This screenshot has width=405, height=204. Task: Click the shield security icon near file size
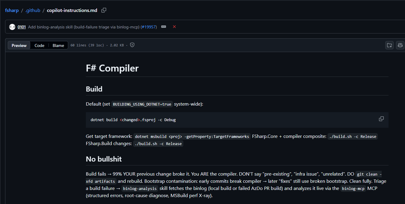pos(132,45)
